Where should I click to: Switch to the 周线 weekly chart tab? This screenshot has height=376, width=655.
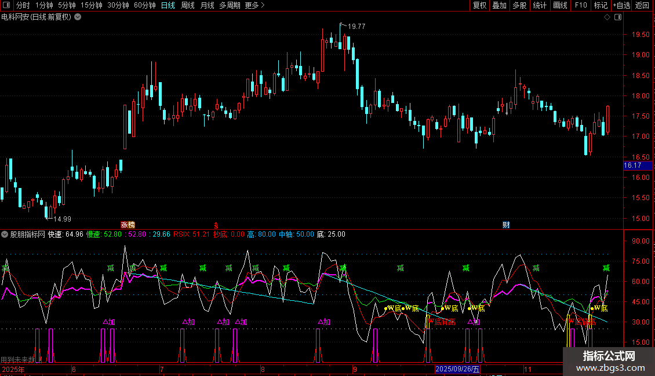pos(188,6)
